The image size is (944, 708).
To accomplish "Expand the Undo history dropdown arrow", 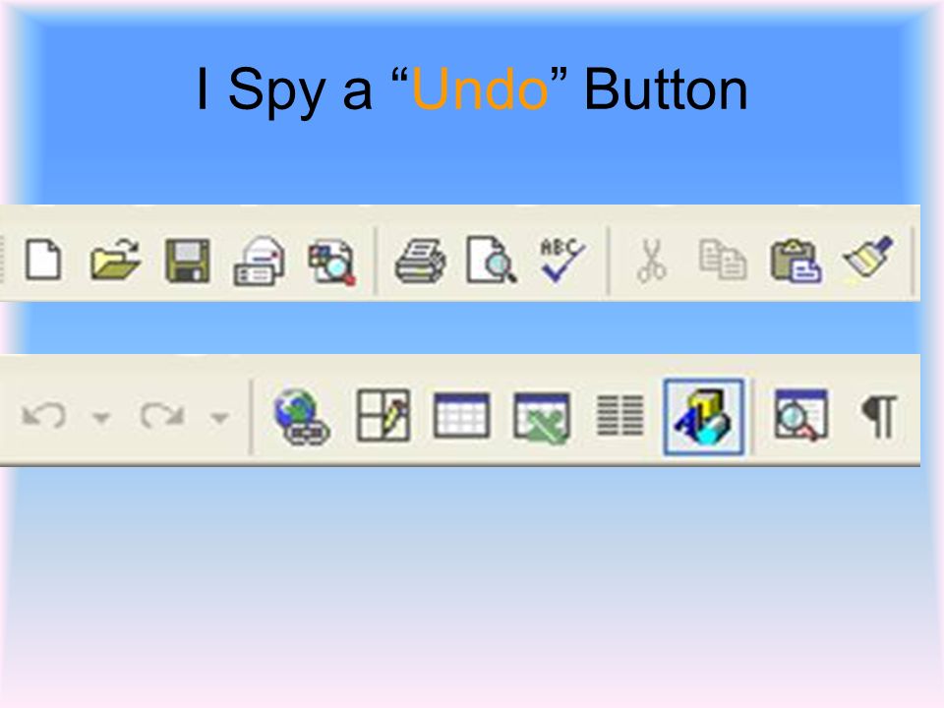I will tap(100, 417).
